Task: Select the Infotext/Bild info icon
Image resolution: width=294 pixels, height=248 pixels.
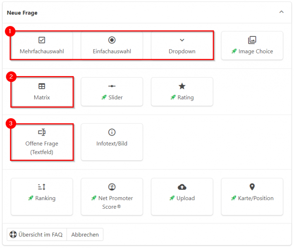Action: coord(112,132)
